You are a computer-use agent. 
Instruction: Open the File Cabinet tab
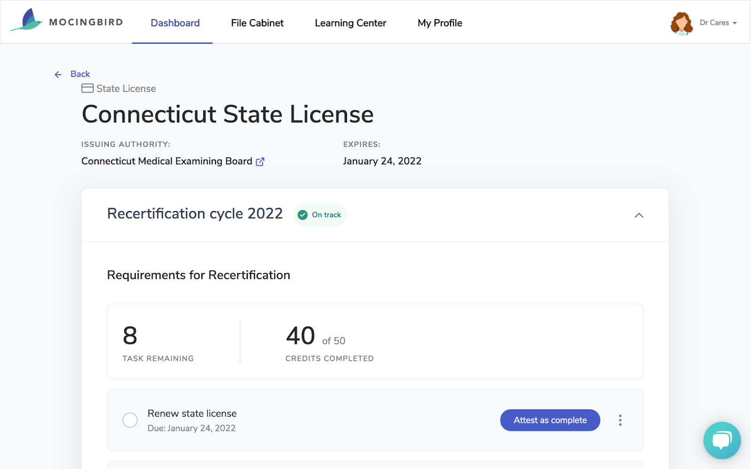pos(257,23)
